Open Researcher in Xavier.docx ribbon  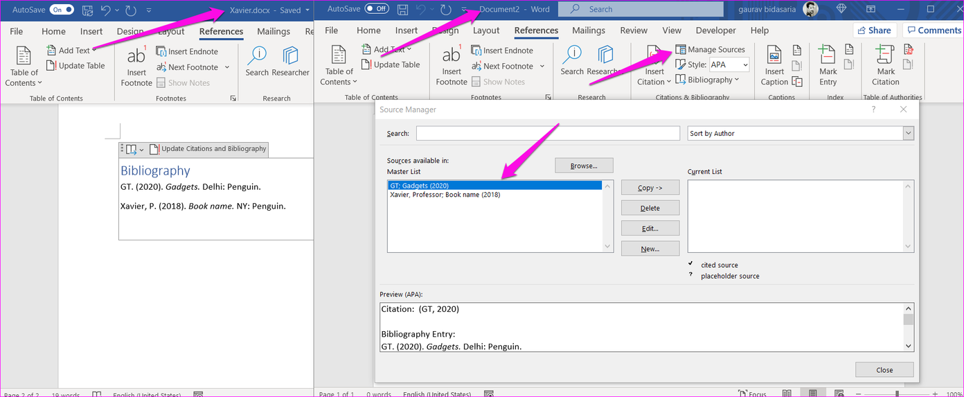pyautogui.click(x=290, y=61)
